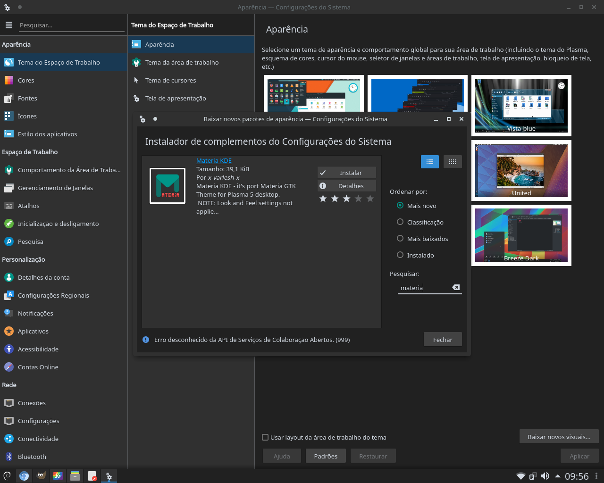Install the Materia KDE theme
This screenshot has height=483, width=604.
click(x=346, y=173)
